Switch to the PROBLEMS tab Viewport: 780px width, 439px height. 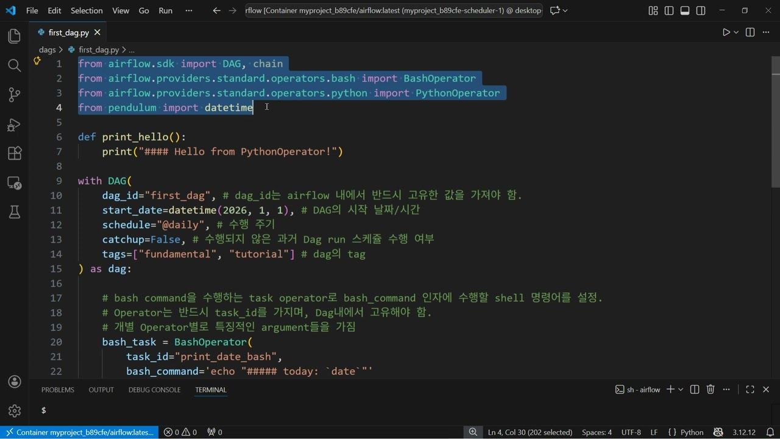click(x=58, y=390)
